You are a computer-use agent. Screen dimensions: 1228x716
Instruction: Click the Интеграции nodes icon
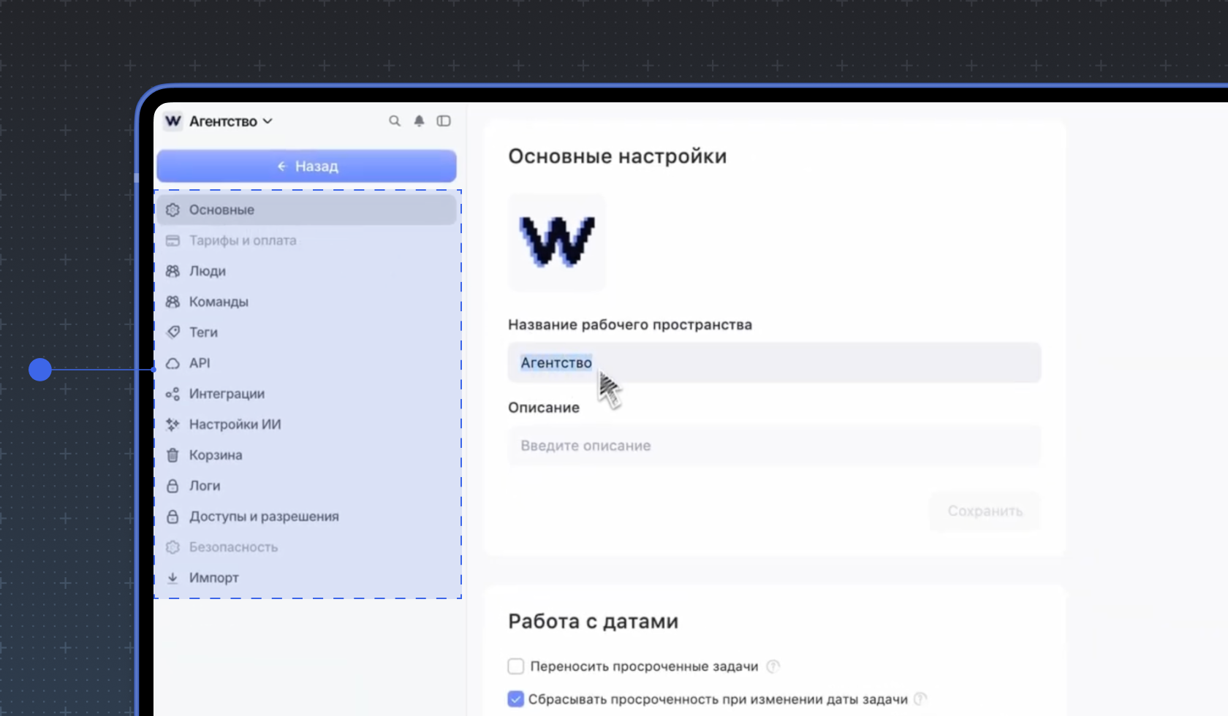click(173, 393)
